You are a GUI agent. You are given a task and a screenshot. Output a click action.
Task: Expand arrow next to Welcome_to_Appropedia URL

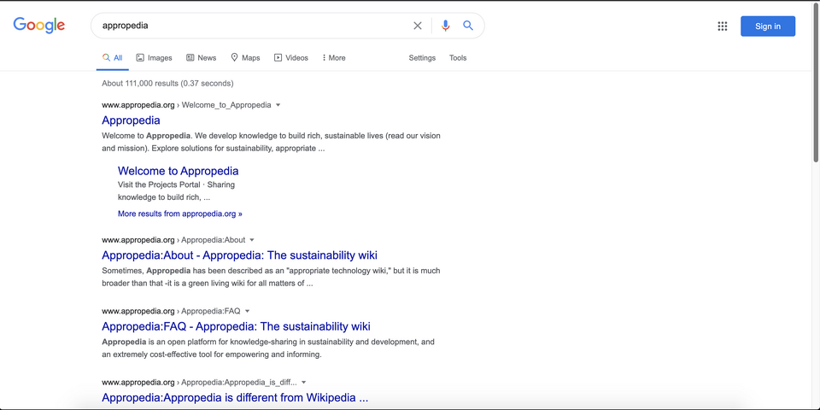click(278, 105)
